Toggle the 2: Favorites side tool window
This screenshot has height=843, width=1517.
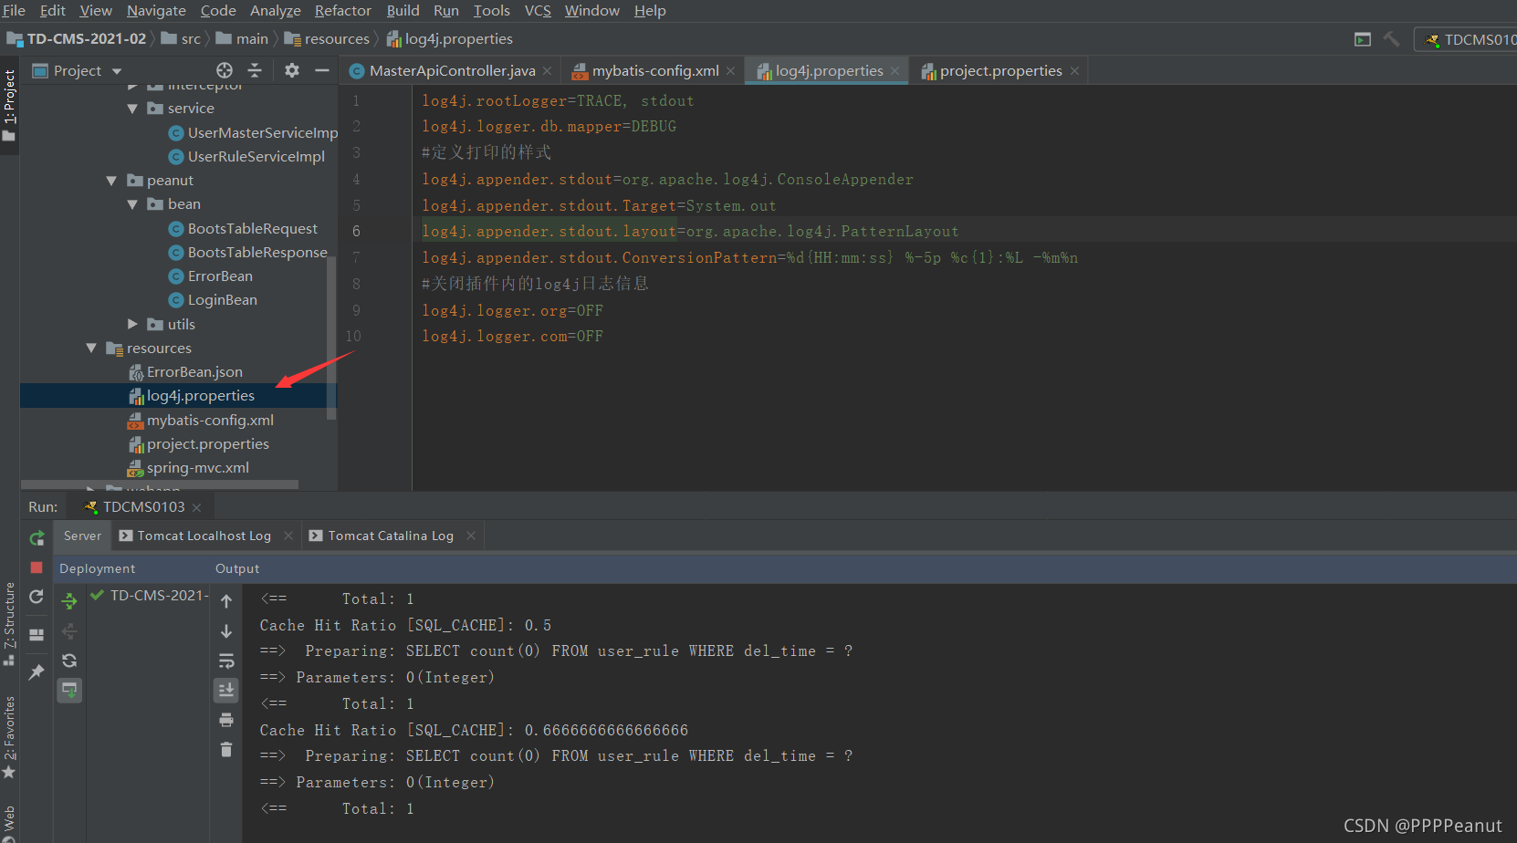coord(9,737)
